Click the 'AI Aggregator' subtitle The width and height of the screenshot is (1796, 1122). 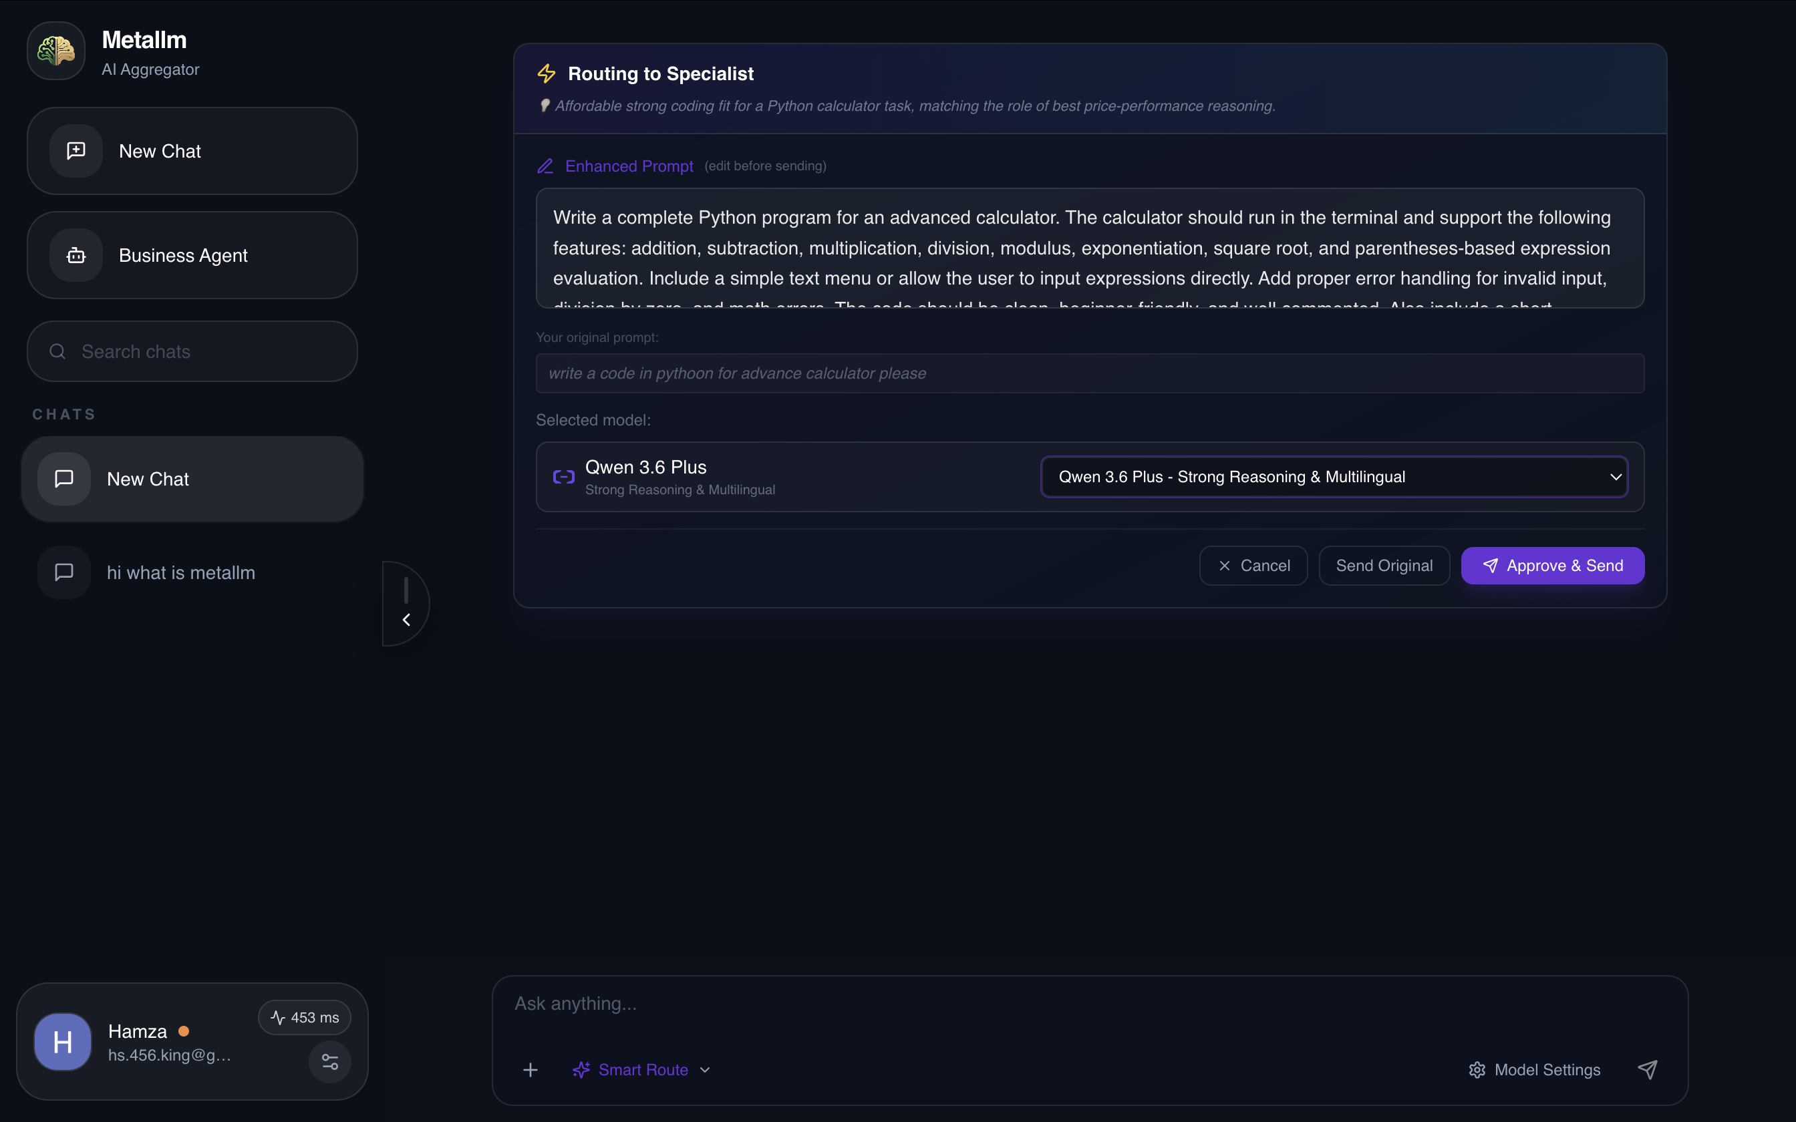(x=150, y=69)
